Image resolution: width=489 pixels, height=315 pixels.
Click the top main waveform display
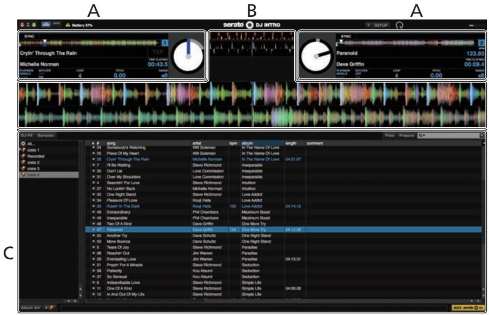(x=252, y=94)
